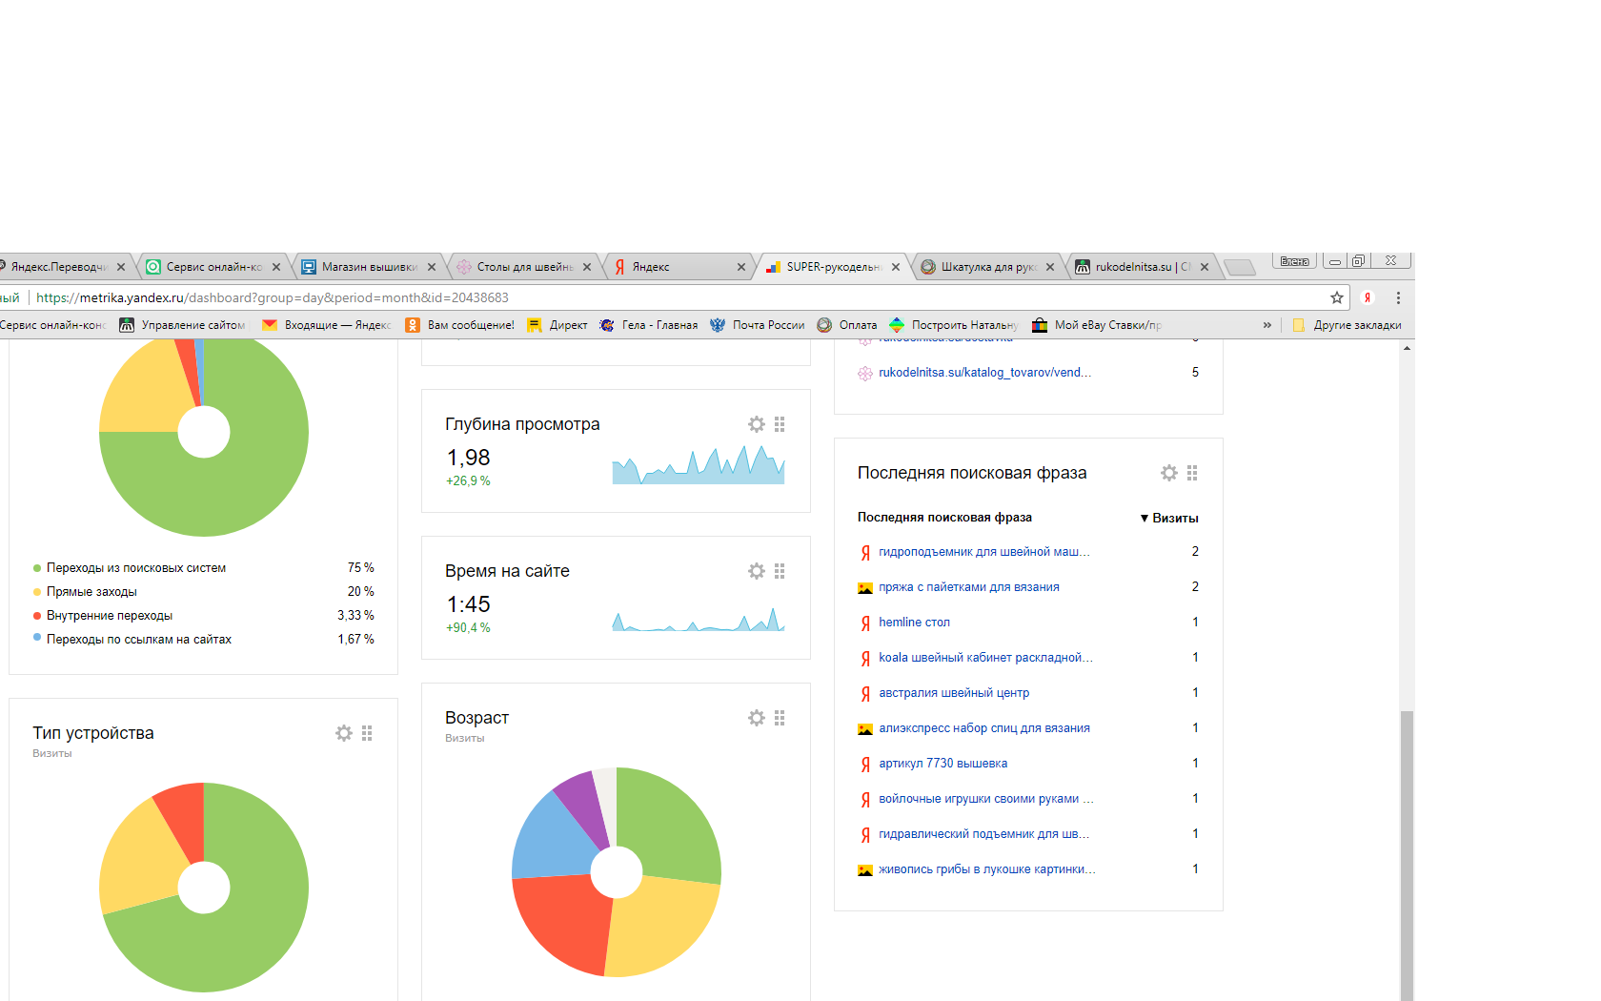Screen dimensions: 1601x1001
Task: Click the drag handle of Тип устройства widget
Action: pyautogui.click(x=367, y=733)
